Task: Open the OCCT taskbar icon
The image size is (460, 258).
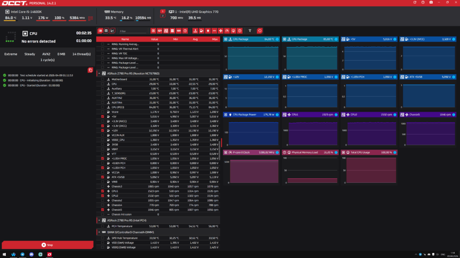Action: click(49, 254)
